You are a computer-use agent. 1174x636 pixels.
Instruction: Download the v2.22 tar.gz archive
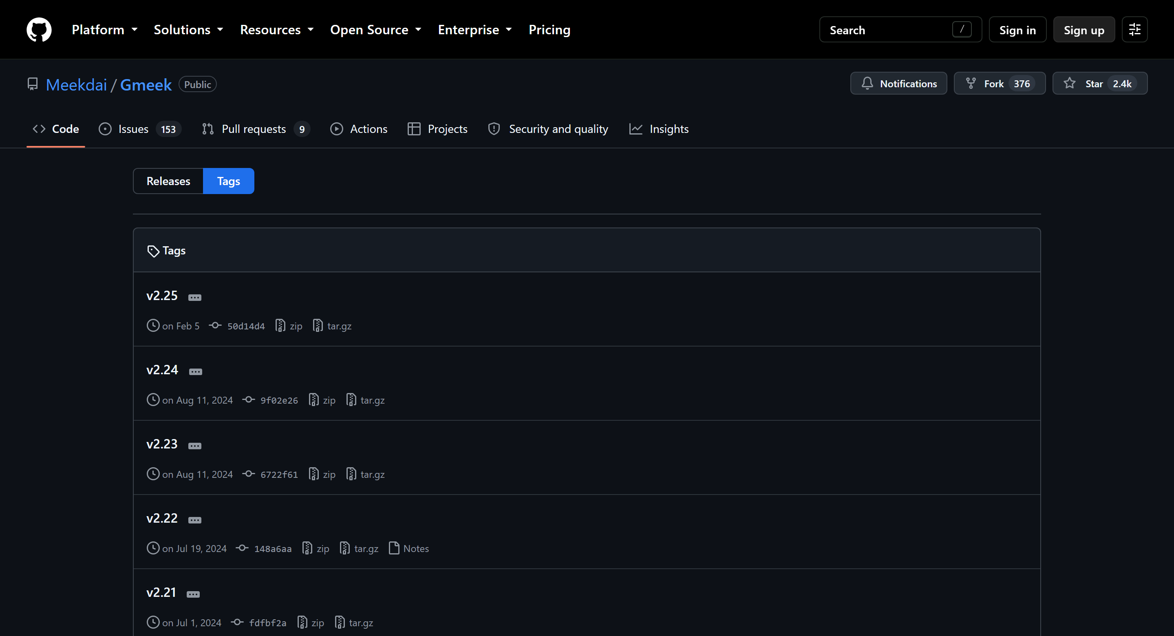coord(359,548)
